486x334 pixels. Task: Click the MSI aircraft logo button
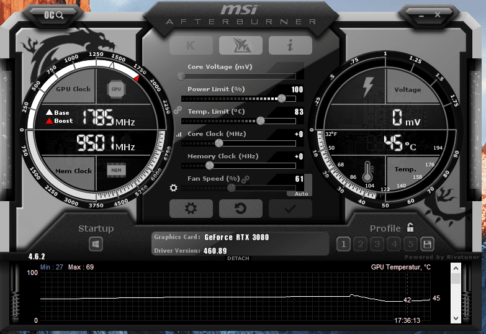[x=241, y=45]
